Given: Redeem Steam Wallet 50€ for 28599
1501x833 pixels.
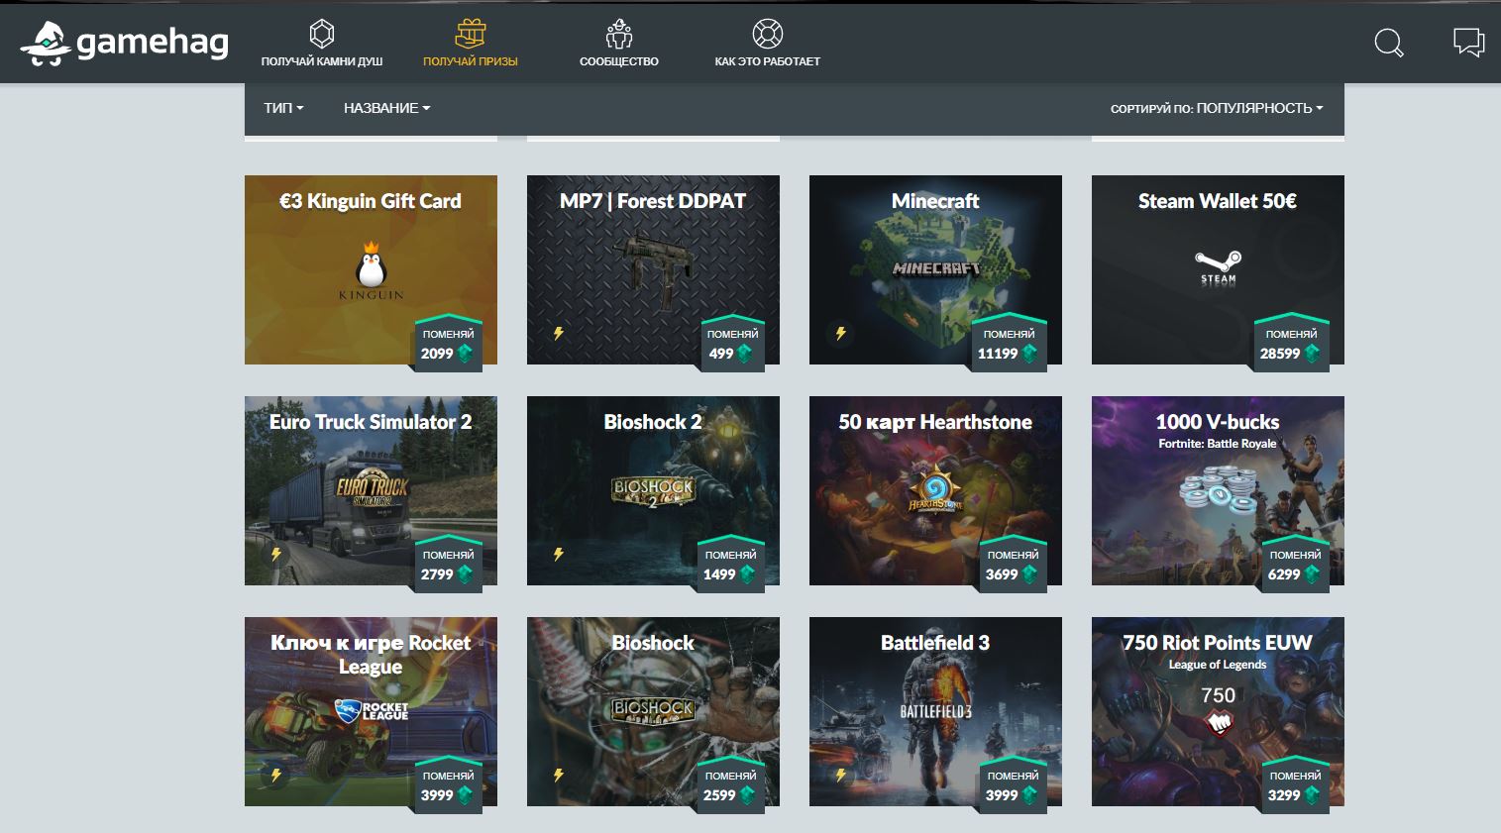Looking at the screenshot, I should pos(1290,343).
